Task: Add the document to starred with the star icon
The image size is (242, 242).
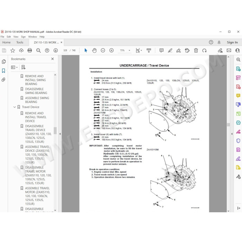Action: (x=13, y=50)
